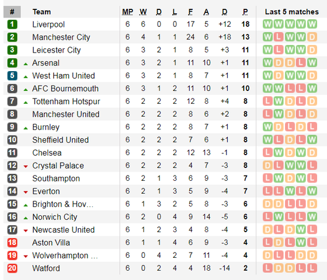Click Manchester City's red L result badge
Viewport: 327px width, 280px height.
[279, 37]
